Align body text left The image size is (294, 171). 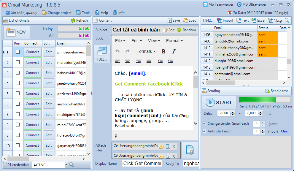[x=117, y=61]
